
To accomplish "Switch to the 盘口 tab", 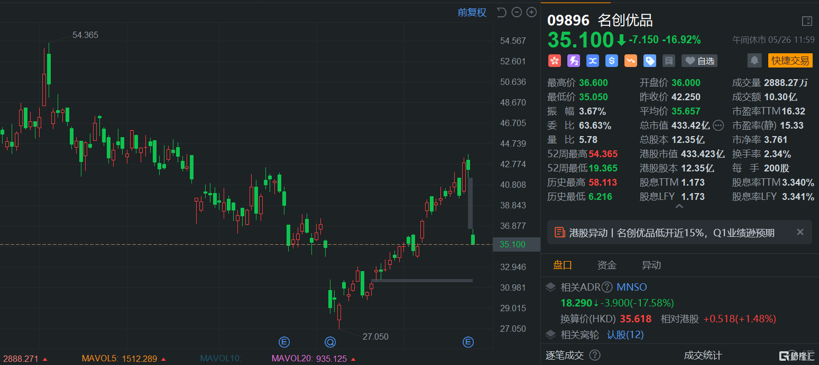I will [563, 265].
